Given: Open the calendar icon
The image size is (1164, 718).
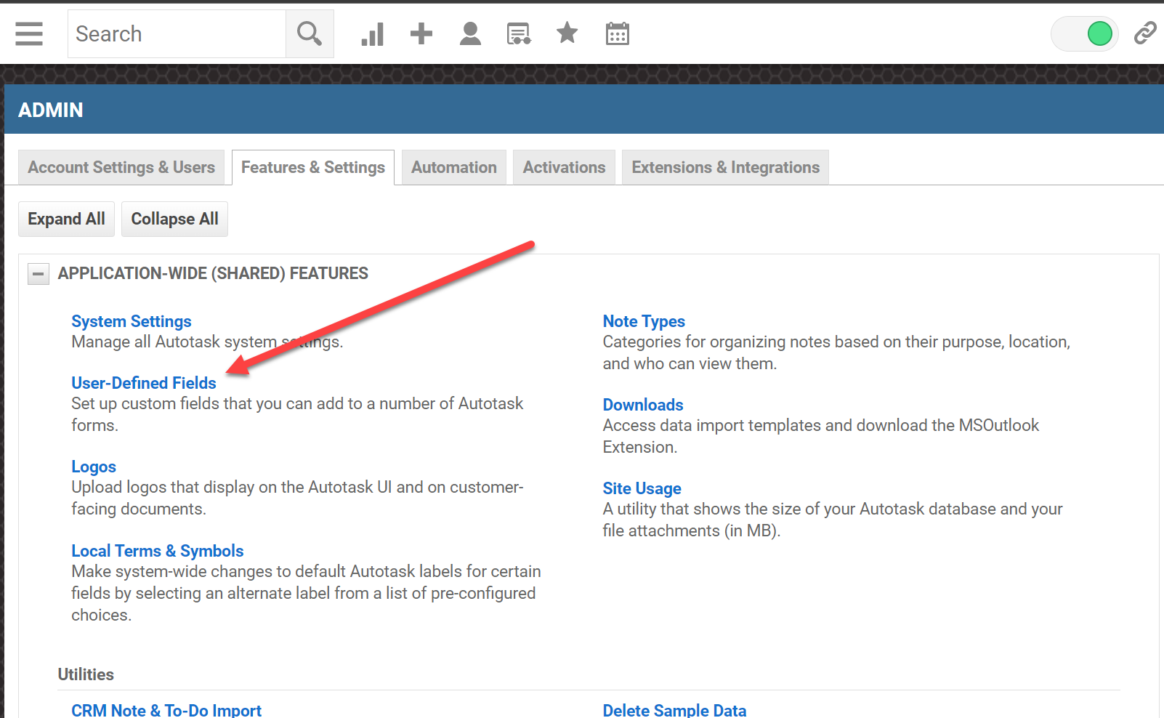Looking at the screenshot, I should pos(618,33).
